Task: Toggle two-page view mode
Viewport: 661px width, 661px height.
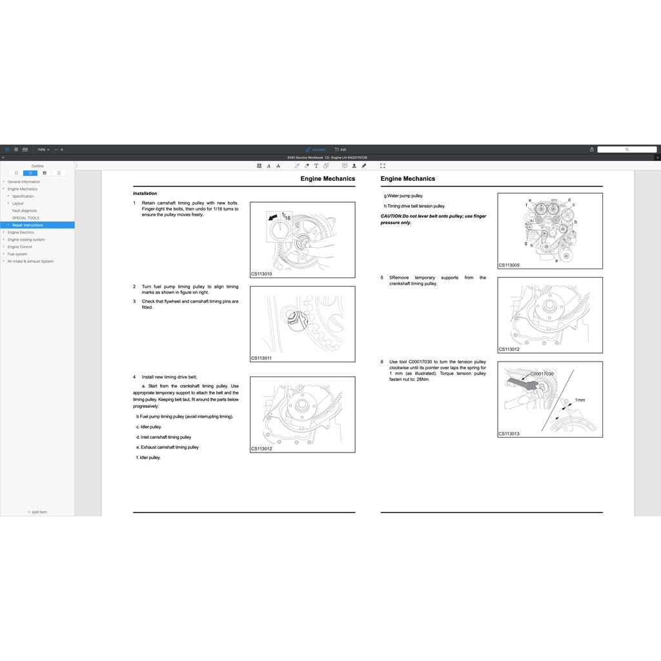Action: (x=25, y=149)
